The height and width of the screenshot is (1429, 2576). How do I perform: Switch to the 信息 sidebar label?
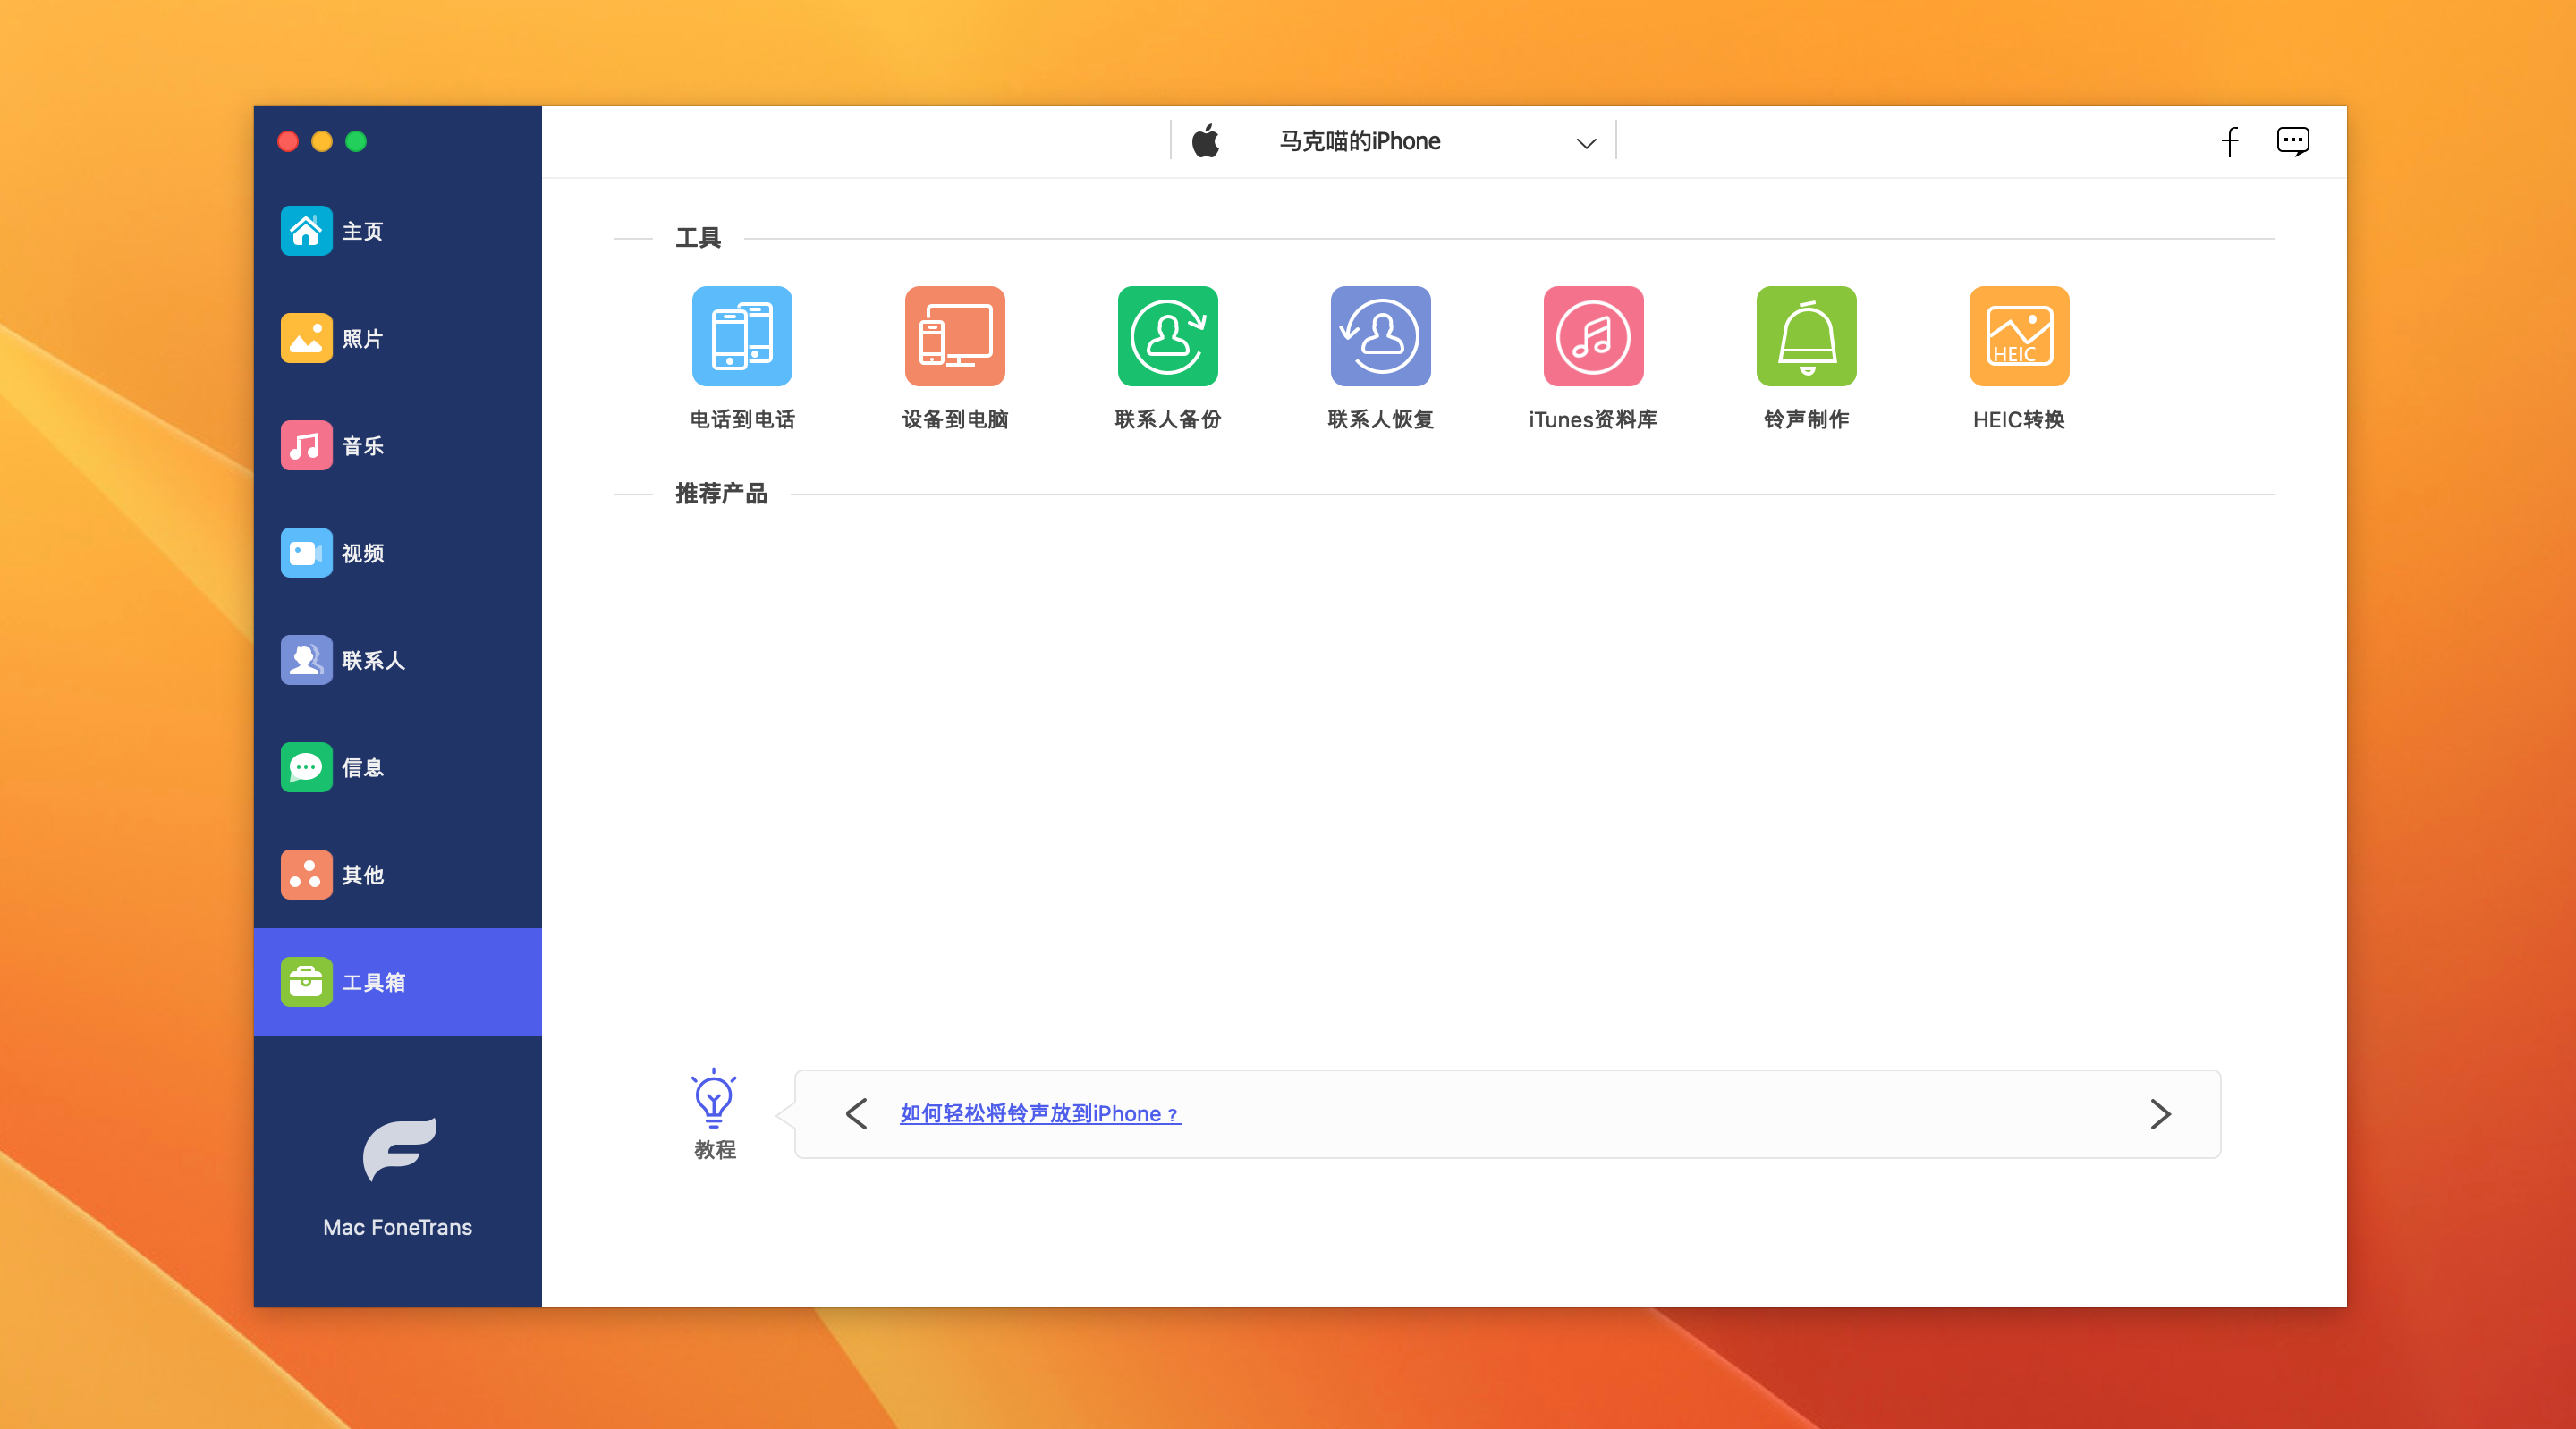click(363, 767)
